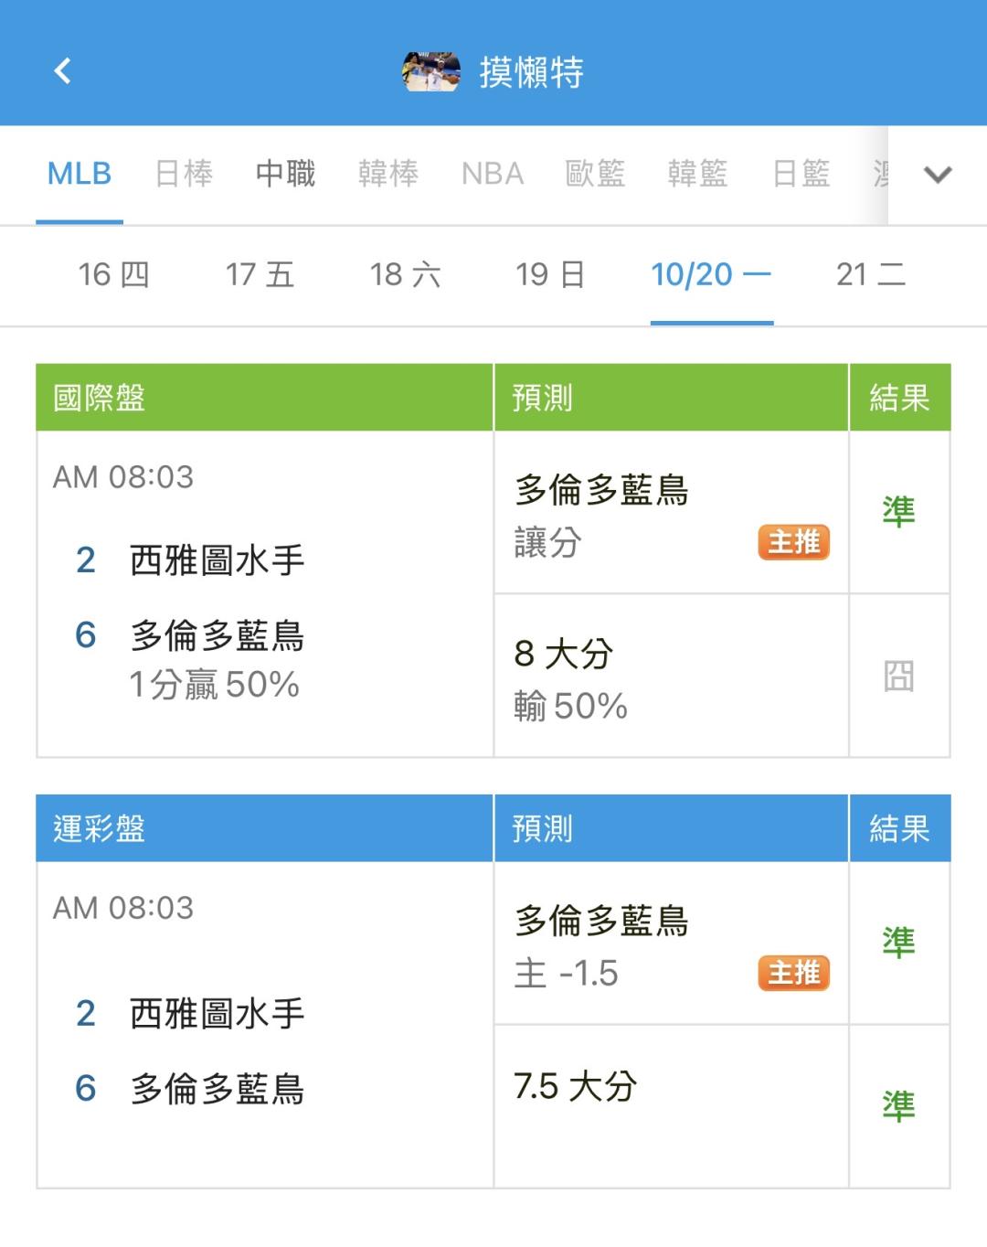987x1247 pixels.
Task: Select the MLB tab
Action: pyautogui.click(x=80, y=174)
